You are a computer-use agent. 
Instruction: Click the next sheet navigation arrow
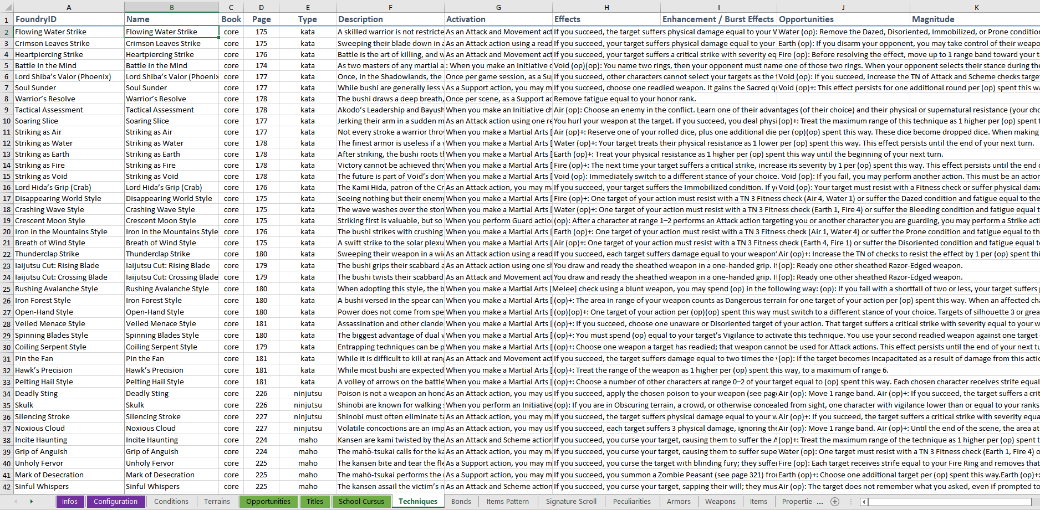click(32, 501)
